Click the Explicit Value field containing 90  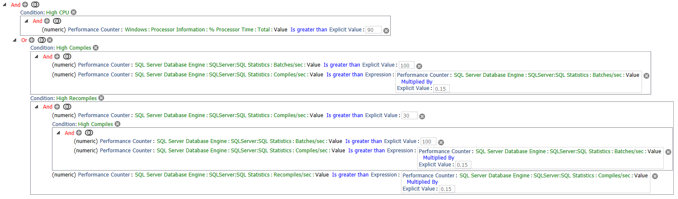[x=374, y=30]
